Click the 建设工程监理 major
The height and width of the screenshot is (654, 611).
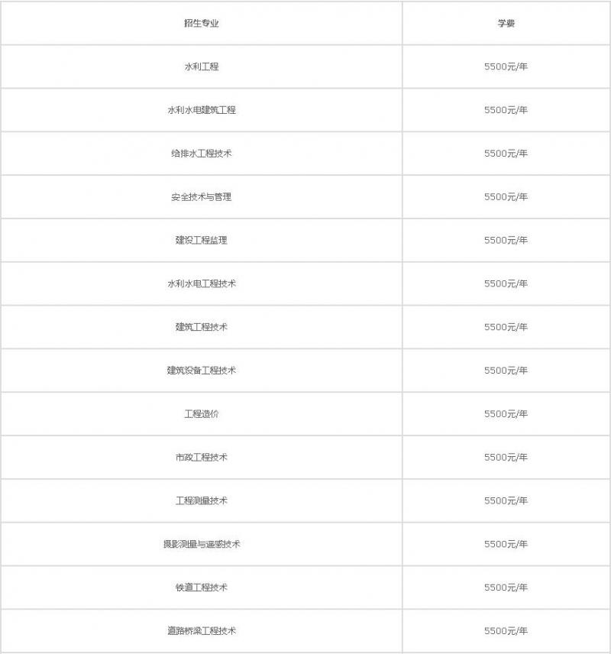[202, 241]
